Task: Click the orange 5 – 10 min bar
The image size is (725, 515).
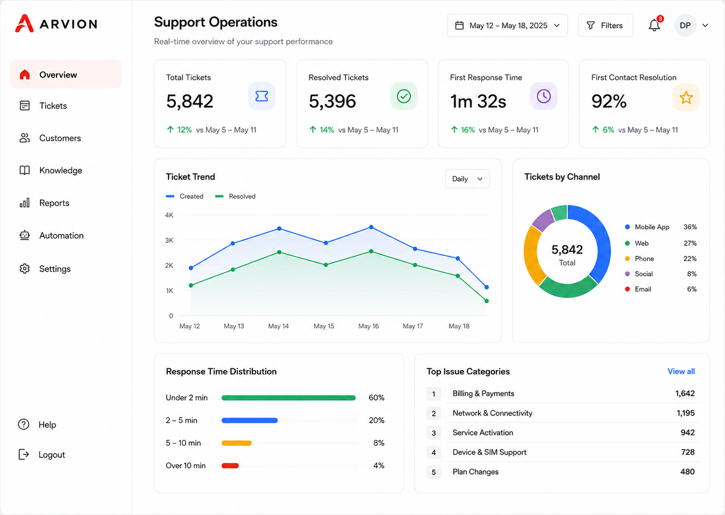Action: 237,443
